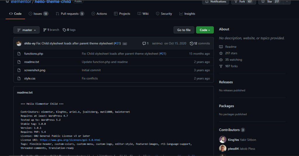The width and height of the screenshot is (299, 156).
Task: Click the file icon beside screenshot.png
Action: point(19,70)
